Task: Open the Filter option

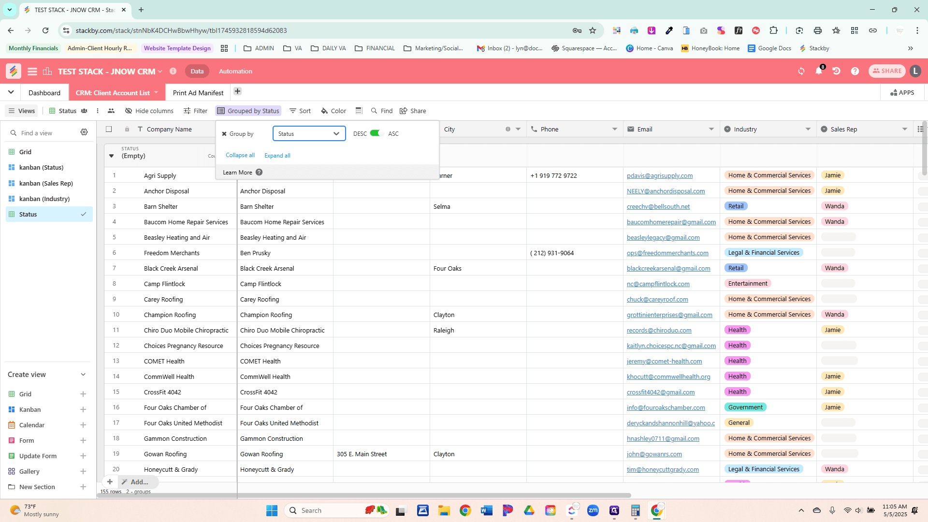Action: point(195,111)
